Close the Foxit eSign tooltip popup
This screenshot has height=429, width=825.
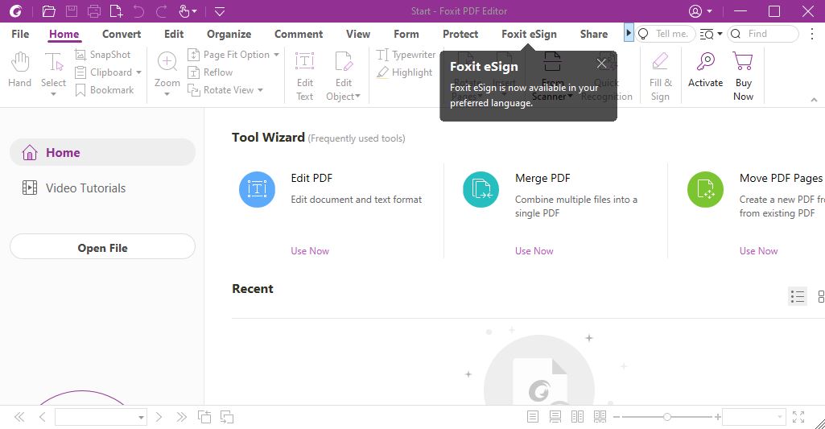601,64
